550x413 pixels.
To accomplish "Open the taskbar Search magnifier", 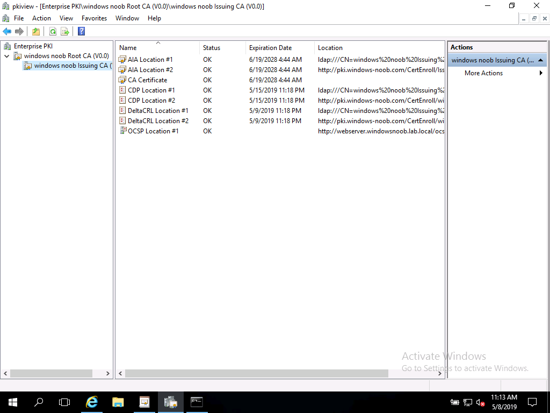I will point(39,402).
